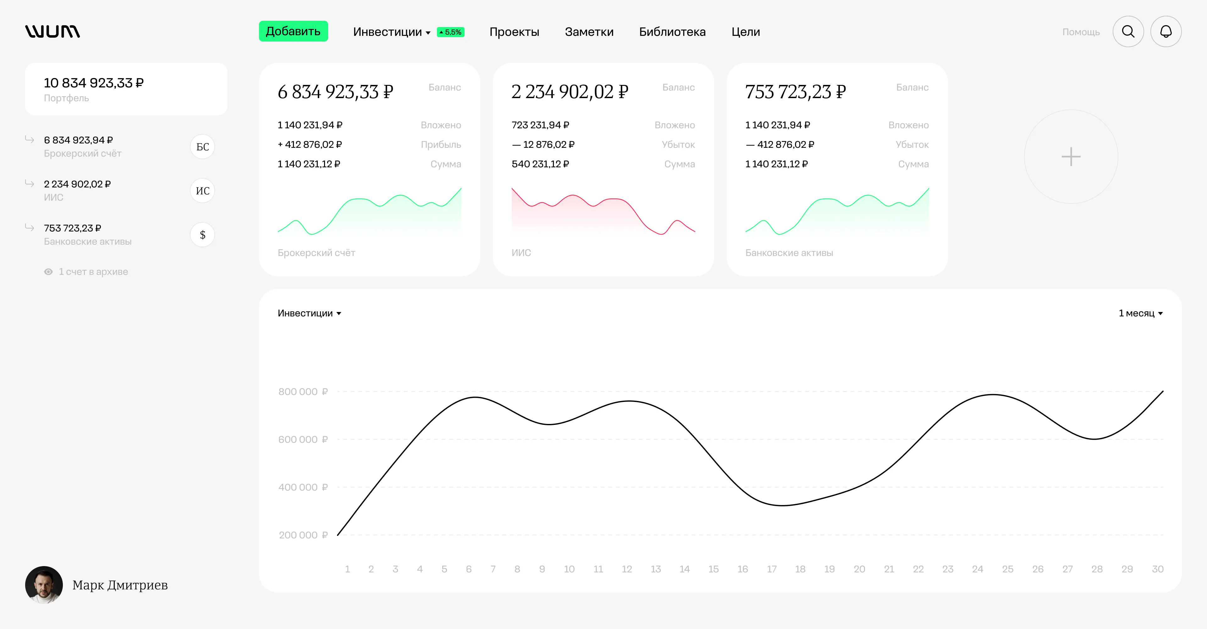Click arrow icon beside 753 723,23 ₽ sidebar row
The width and height of the screenshot is (1207, 629).
click(x=30, y=228)
